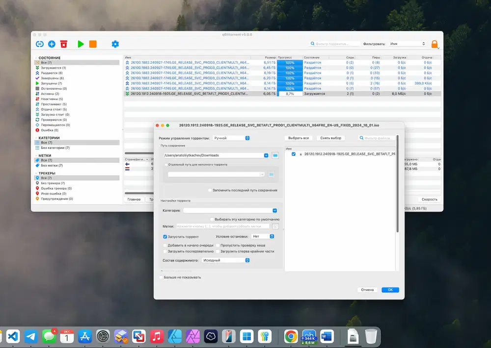
Task: Select 'Загружаются (1)' status filter in sidebar
Action: [53, 68]
